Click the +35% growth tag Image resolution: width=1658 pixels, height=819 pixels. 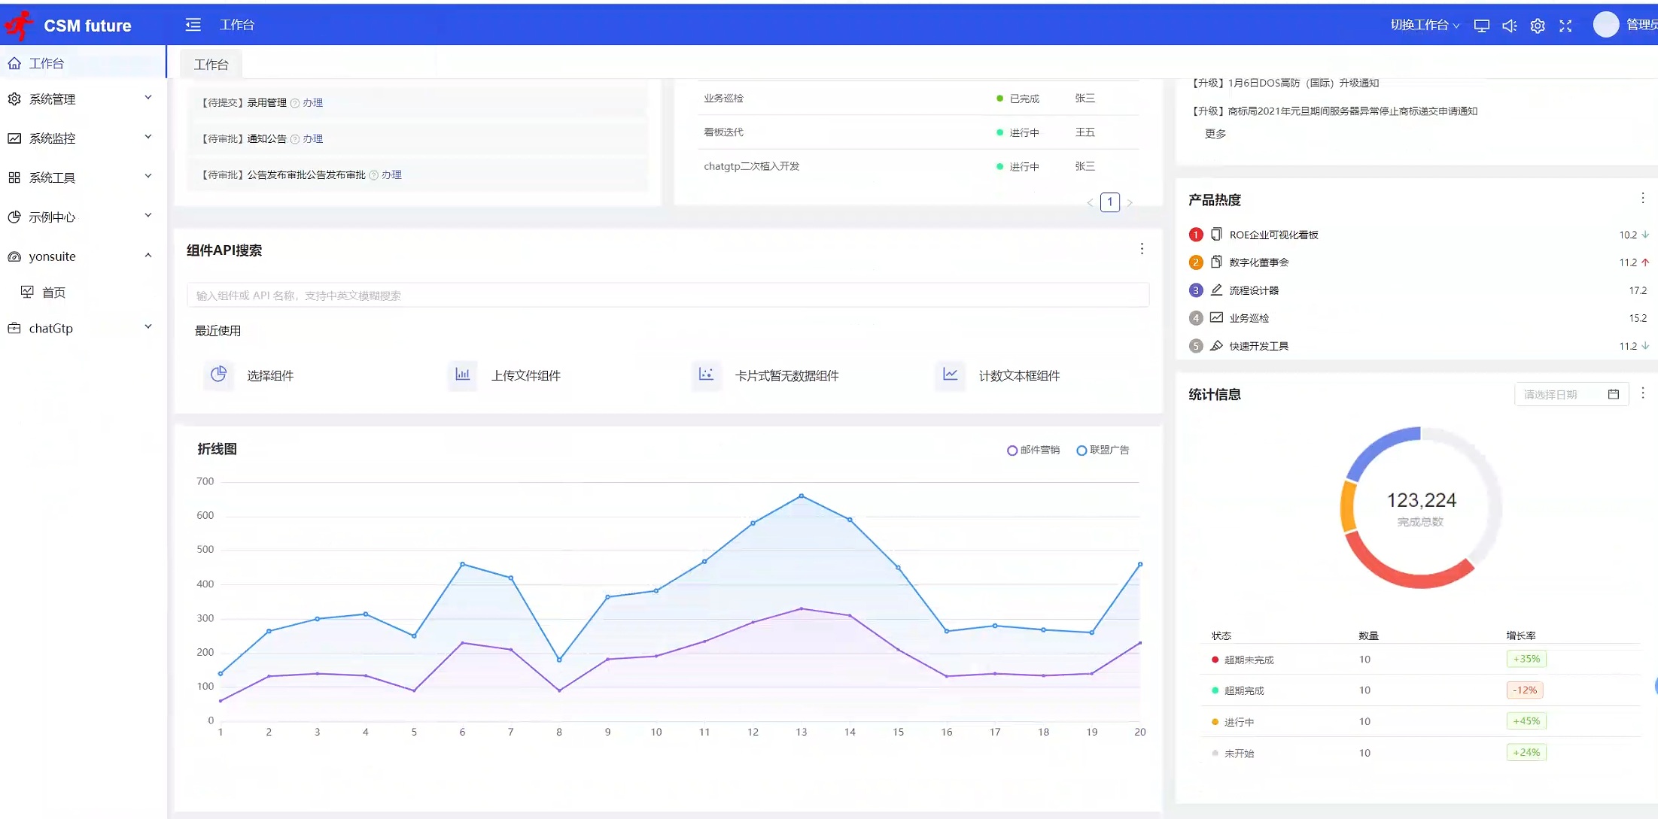coord(1526,659)
